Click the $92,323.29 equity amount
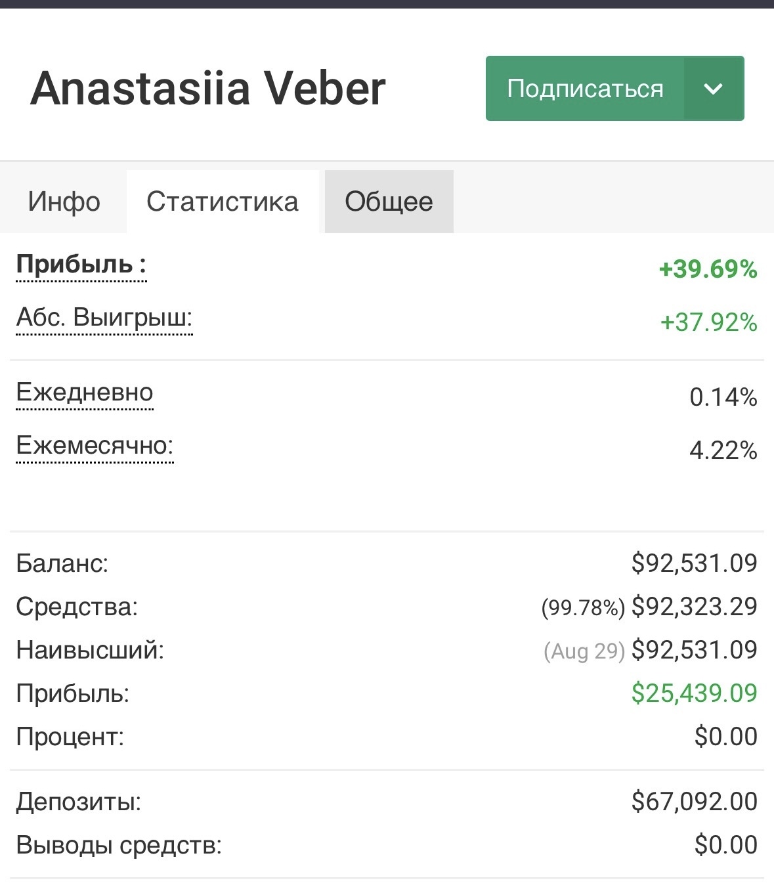 tap(694, 607)
